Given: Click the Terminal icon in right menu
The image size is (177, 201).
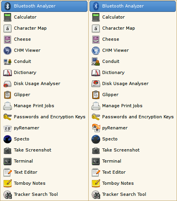Looking at the screenshot, I should click(x=96, y=161).
